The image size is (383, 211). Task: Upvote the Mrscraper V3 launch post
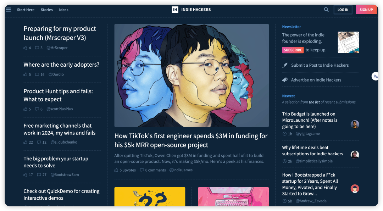pyautogui.click(x=26, y=48)
